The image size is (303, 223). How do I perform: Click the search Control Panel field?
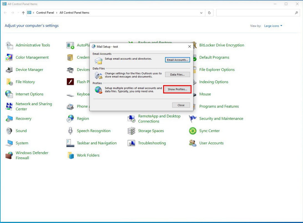click(x=258, y=13)
